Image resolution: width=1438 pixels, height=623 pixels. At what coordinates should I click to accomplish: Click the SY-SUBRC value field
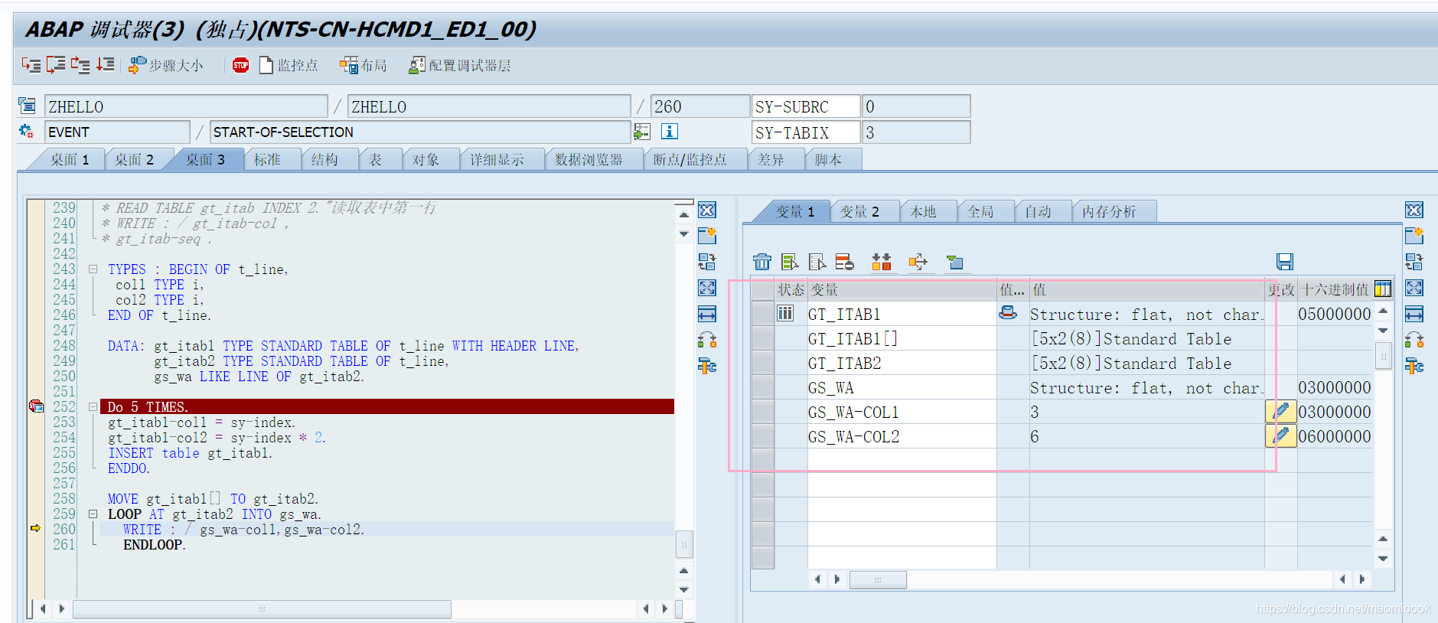click(x=916, y=106)
